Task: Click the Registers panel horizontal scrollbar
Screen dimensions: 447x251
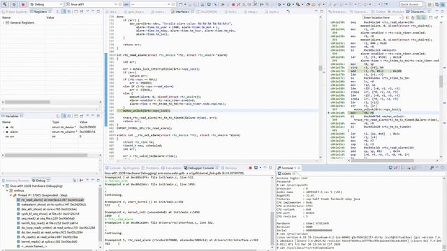Action: [27, 102]
